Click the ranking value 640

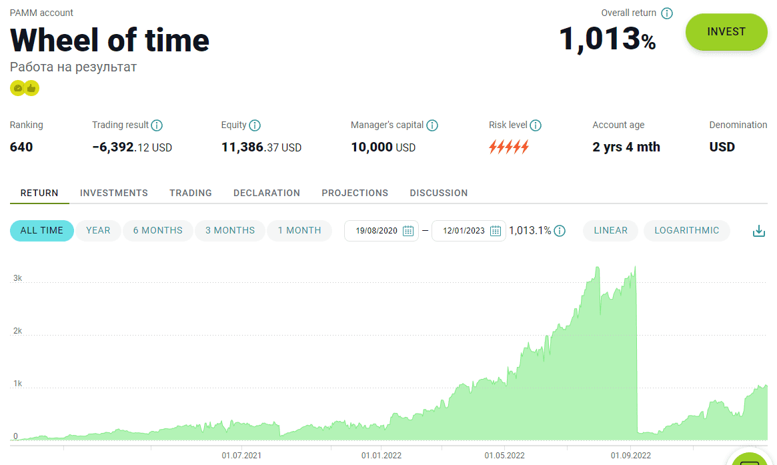tap(21, 147)
